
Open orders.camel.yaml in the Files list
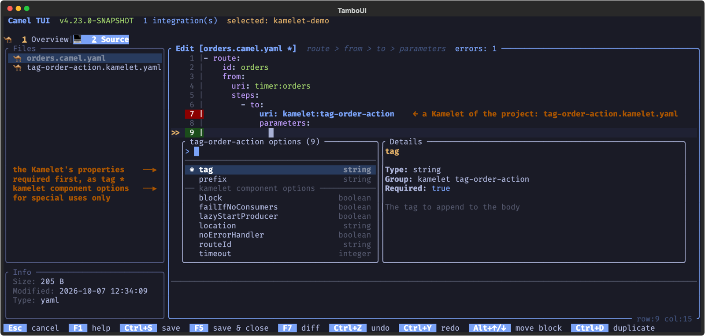(85, 58)
